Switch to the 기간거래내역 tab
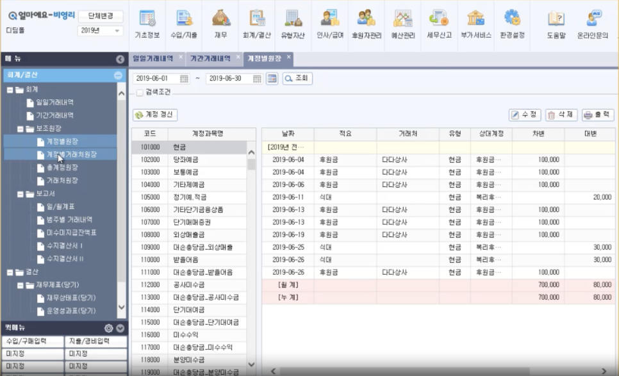619x376 pixels. click(x=210, y=58)
